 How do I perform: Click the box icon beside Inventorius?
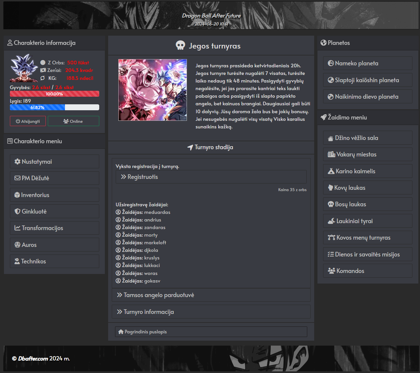pos(17,195)
